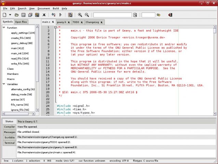Select the Class node in symbol tree
The image size is (218, 164).
[10, 69]
